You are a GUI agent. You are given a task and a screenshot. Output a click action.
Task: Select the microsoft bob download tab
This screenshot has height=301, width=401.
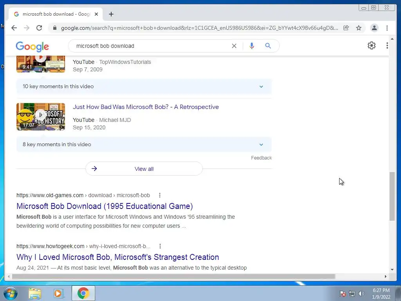56,14
